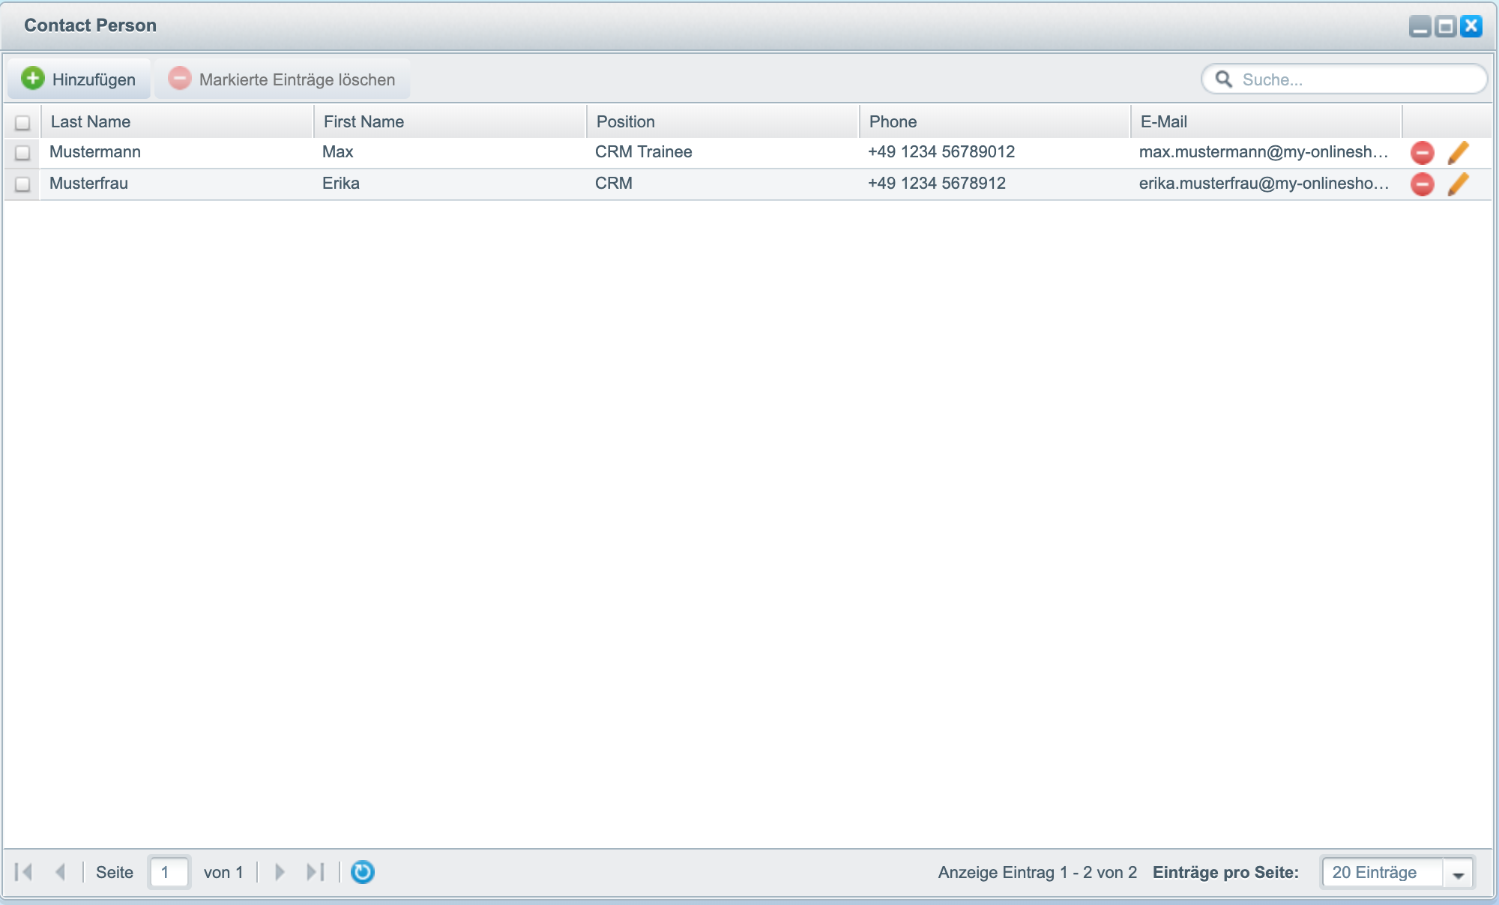Screen dimensions: 1499x905
Task: Select phone number +49 1234 5678912
Action: click(995, 184)
